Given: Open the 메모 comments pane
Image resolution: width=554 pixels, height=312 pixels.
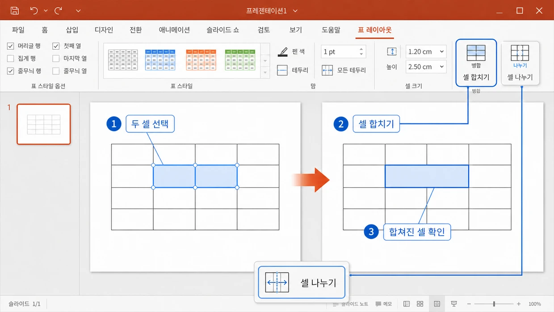Looking at the screenshot, I should point(384,304).
